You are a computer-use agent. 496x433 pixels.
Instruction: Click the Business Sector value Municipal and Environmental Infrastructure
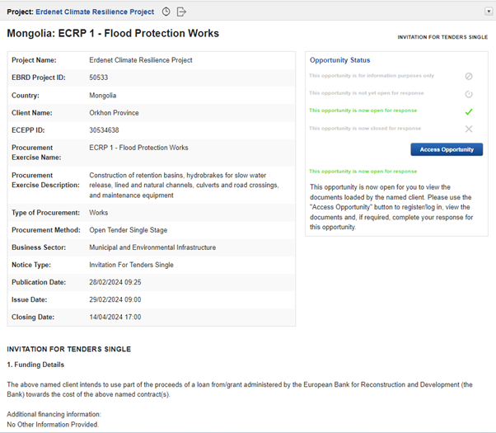152,247
